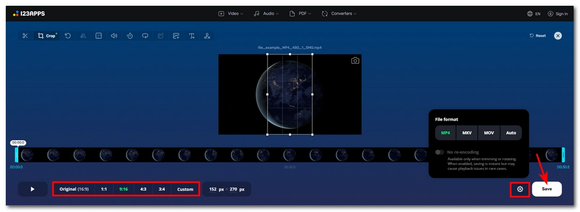
Task: Select Original (16:9) aspect ratio
Action: pos(74,189)
